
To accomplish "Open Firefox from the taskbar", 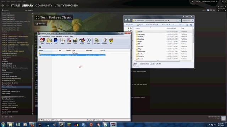I will click(32, 125).
